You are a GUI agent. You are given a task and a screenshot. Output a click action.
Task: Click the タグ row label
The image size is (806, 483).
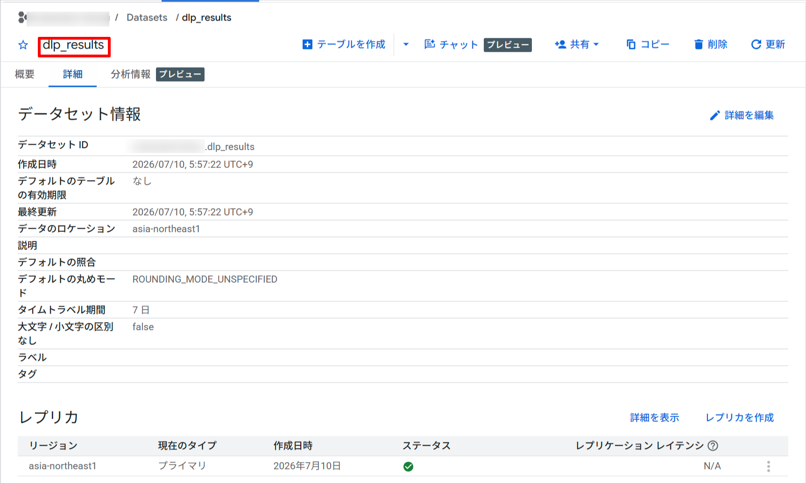(x=27, y=374)
